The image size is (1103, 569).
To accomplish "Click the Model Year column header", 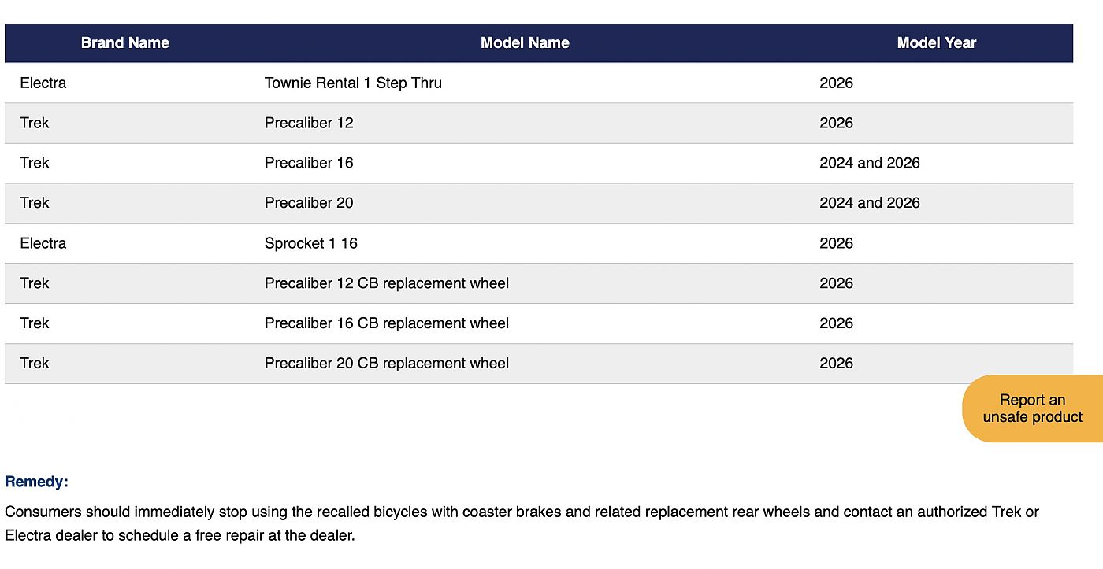I will 936,43.
